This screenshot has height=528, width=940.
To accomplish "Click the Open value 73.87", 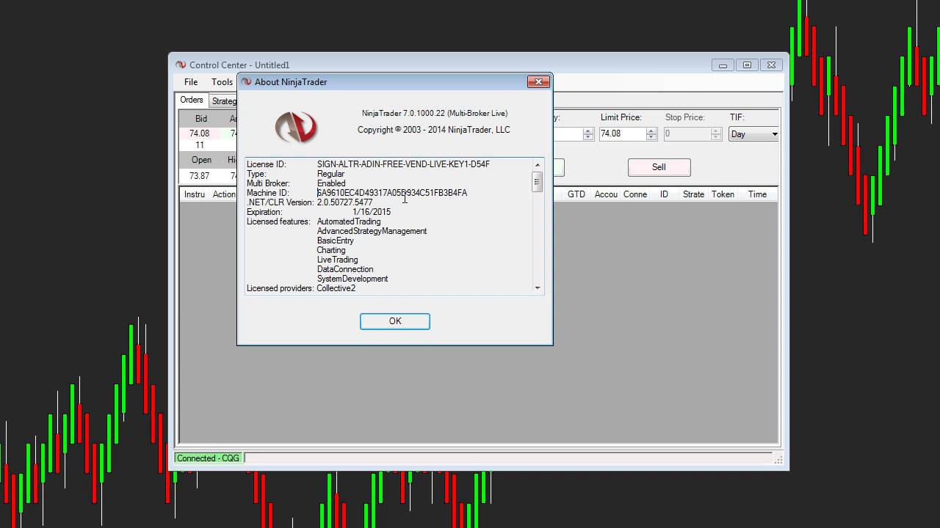I will tap(199, 176).
